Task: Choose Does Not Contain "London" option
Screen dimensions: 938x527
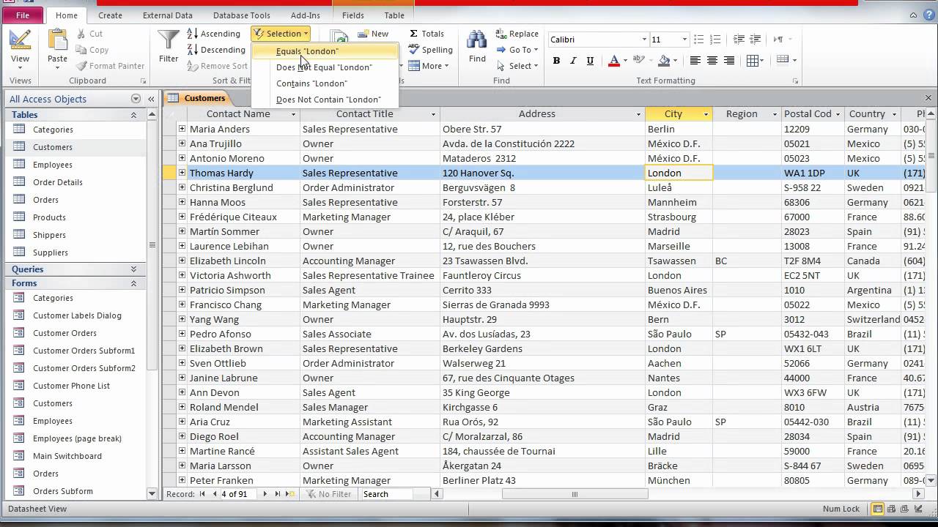Action: (325, 100)
